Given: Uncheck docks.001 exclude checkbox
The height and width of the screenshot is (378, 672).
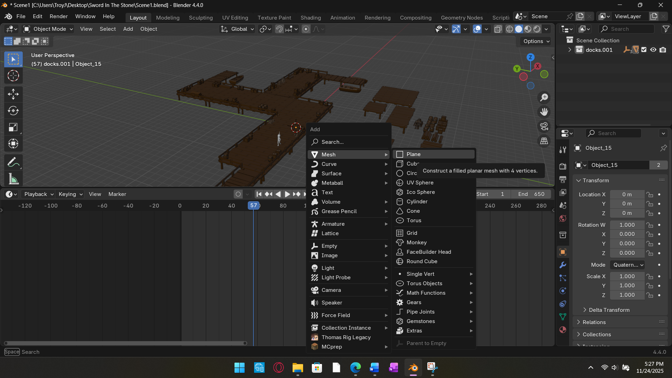Looking at the screenshot, I should click(644, 50).
